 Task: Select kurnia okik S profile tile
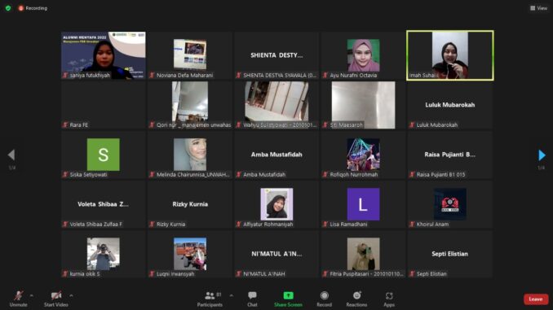click(104, 254)
